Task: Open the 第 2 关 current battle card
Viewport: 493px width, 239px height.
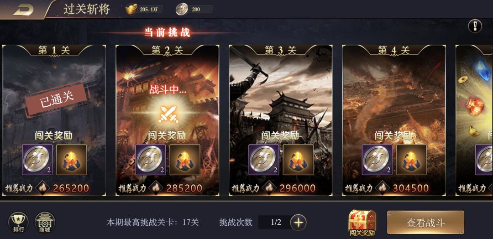Action: point(167,120)
